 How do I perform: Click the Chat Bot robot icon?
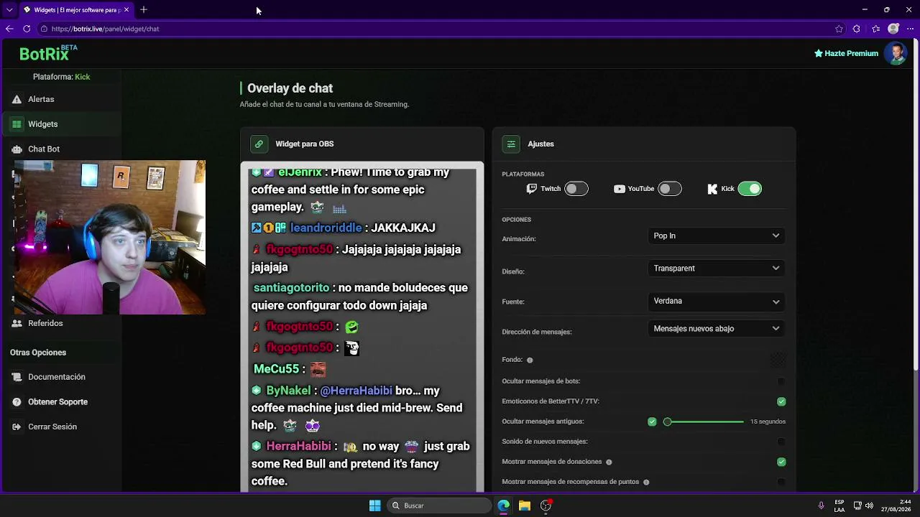coord(17,149)
